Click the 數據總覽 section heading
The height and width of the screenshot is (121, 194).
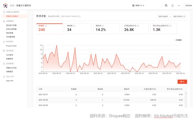[x=41, y=16]
